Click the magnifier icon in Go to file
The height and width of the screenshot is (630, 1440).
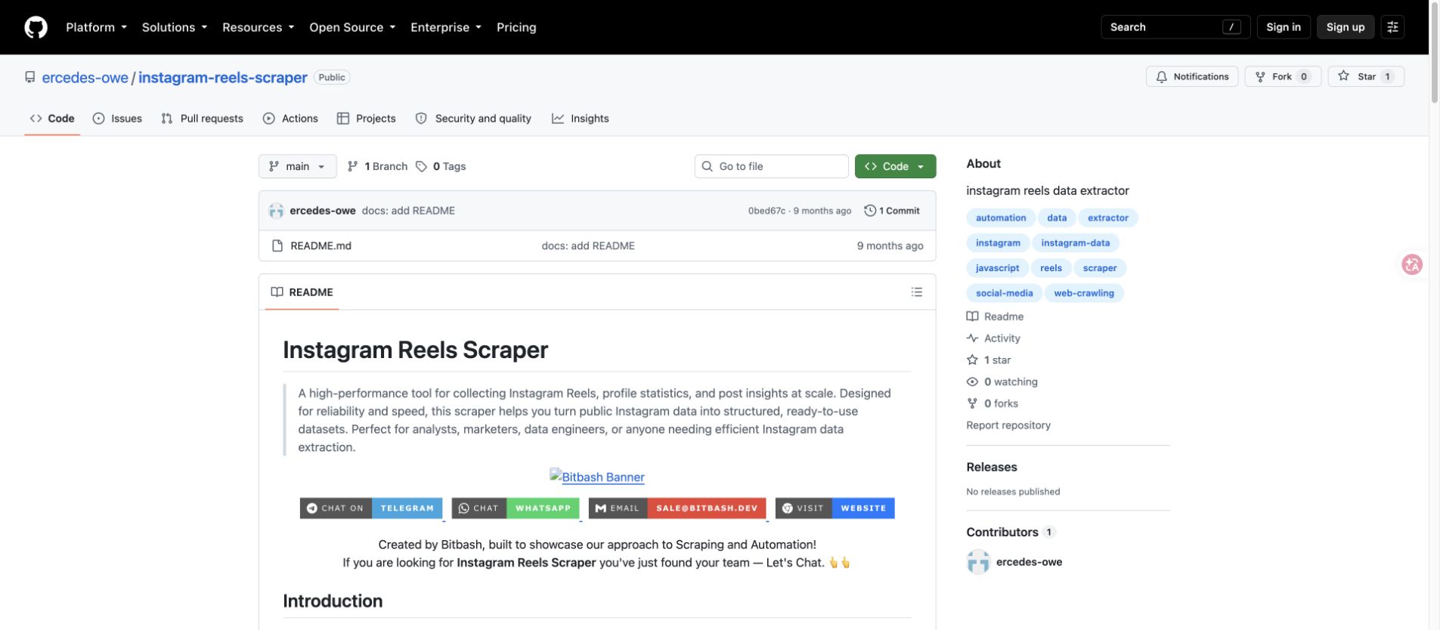point(707,166)
